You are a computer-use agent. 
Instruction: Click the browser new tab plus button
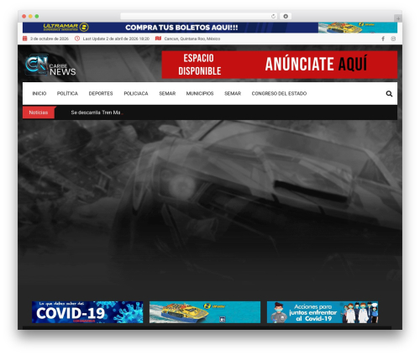click(398, 18)
